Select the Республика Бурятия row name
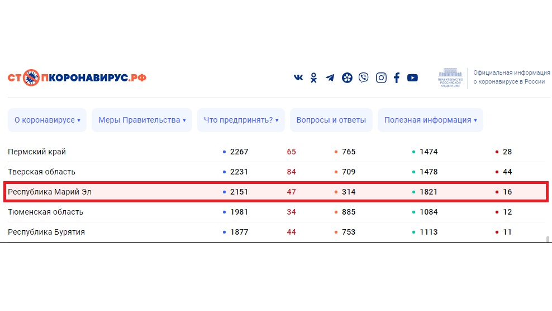Image resolution: width=552 pixels, height=311 pixels. 46,232
